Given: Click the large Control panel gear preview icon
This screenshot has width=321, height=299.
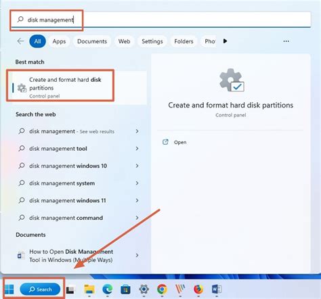Looking at the screenshot, I should [232, 80].
